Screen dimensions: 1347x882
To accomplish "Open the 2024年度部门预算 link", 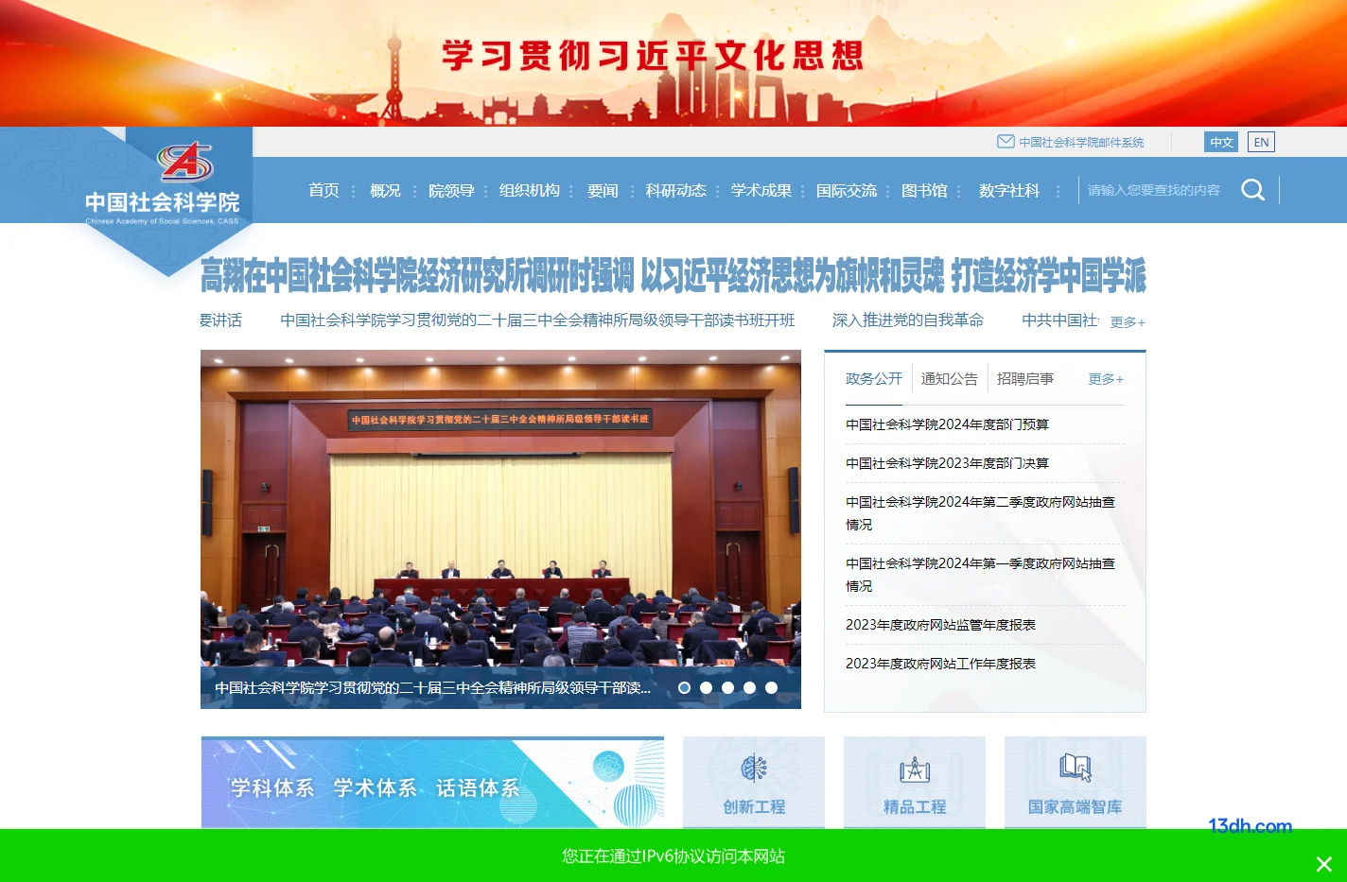I will click(947, 424).
